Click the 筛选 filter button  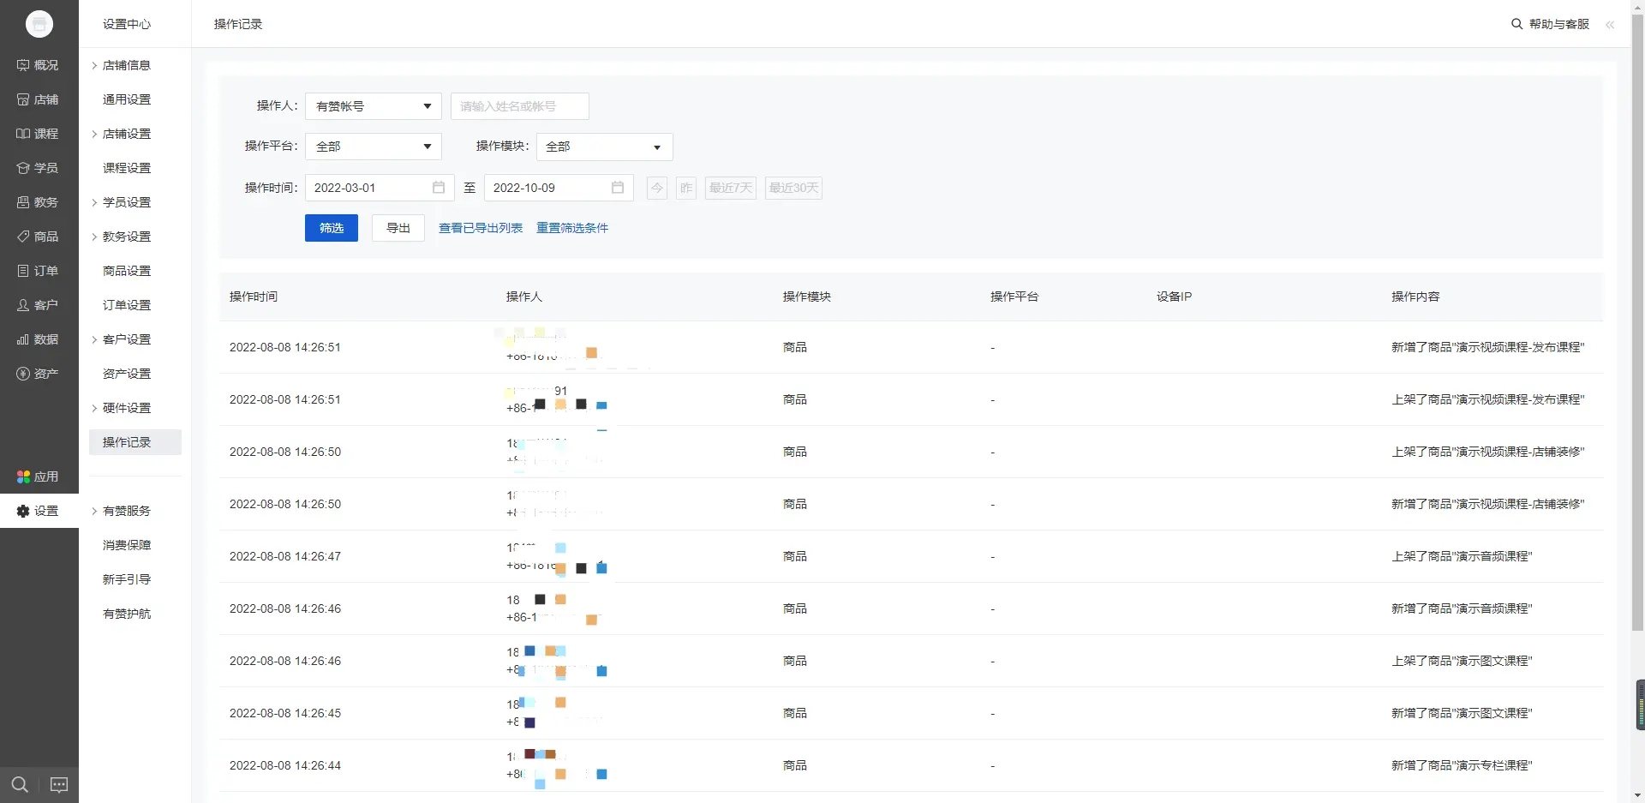(332, 228)
